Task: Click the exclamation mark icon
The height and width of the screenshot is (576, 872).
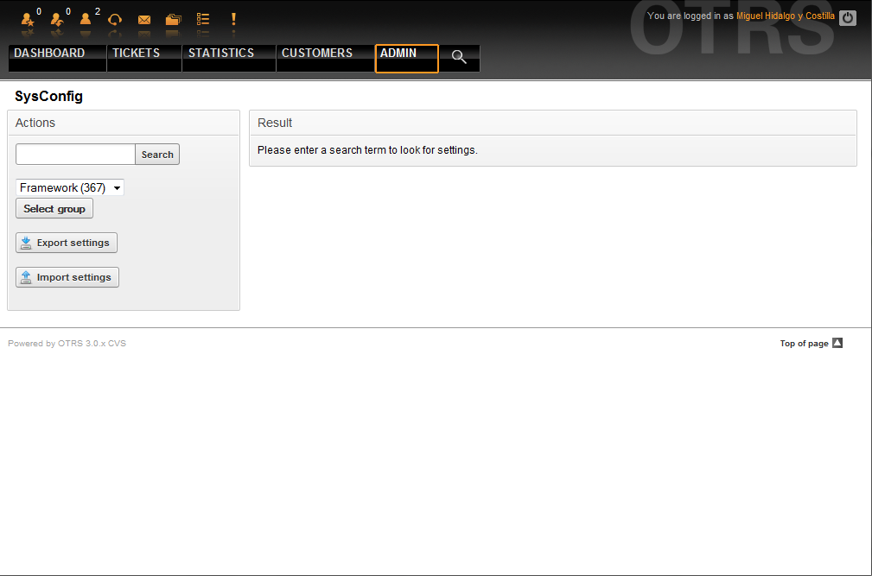Action: point(232,19)
